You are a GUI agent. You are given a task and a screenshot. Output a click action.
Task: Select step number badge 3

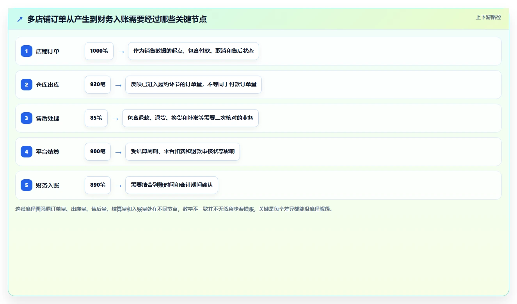27,118
